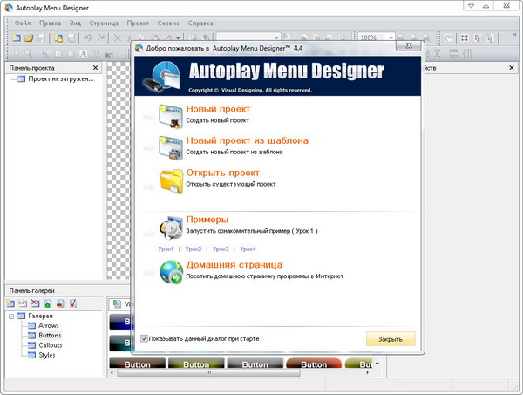Close the right properties panel
This screenshot has width=523, height=395.
tap(512, 68)
